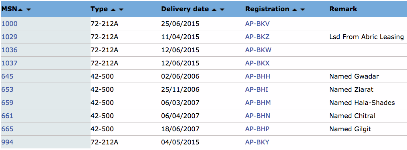
Task: Open registration AP-BKV link
Action: coord(257,24)
